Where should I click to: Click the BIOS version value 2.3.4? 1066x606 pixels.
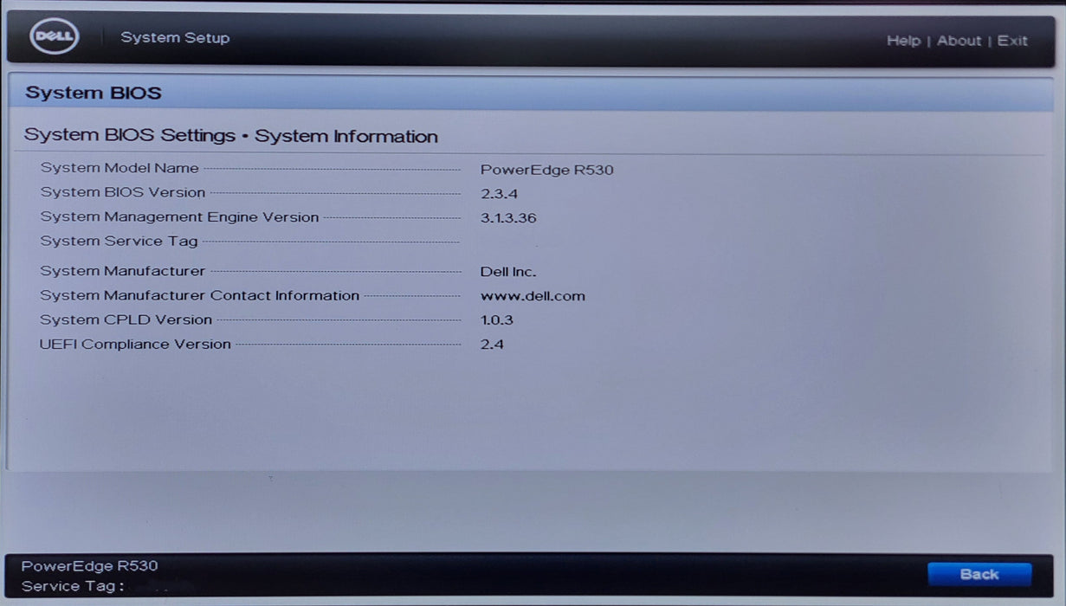coord(499,194)
